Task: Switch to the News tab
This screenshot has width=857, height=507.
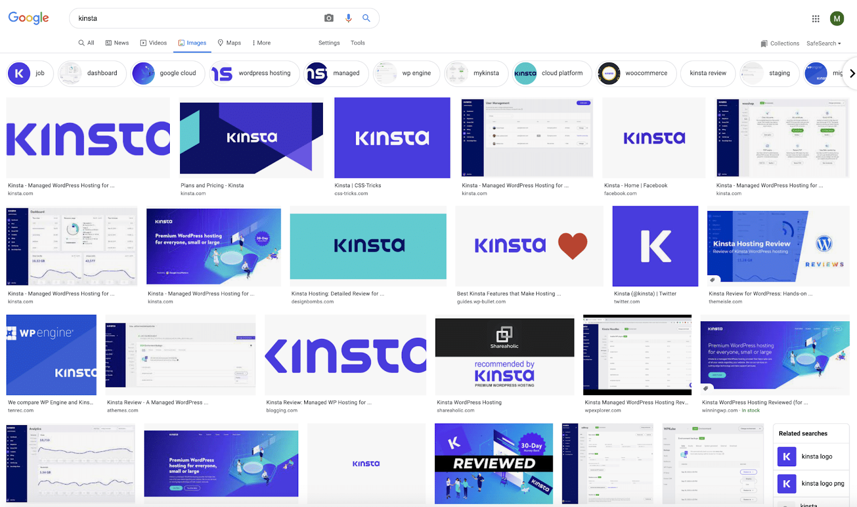Action: click(x=117, y=42)
